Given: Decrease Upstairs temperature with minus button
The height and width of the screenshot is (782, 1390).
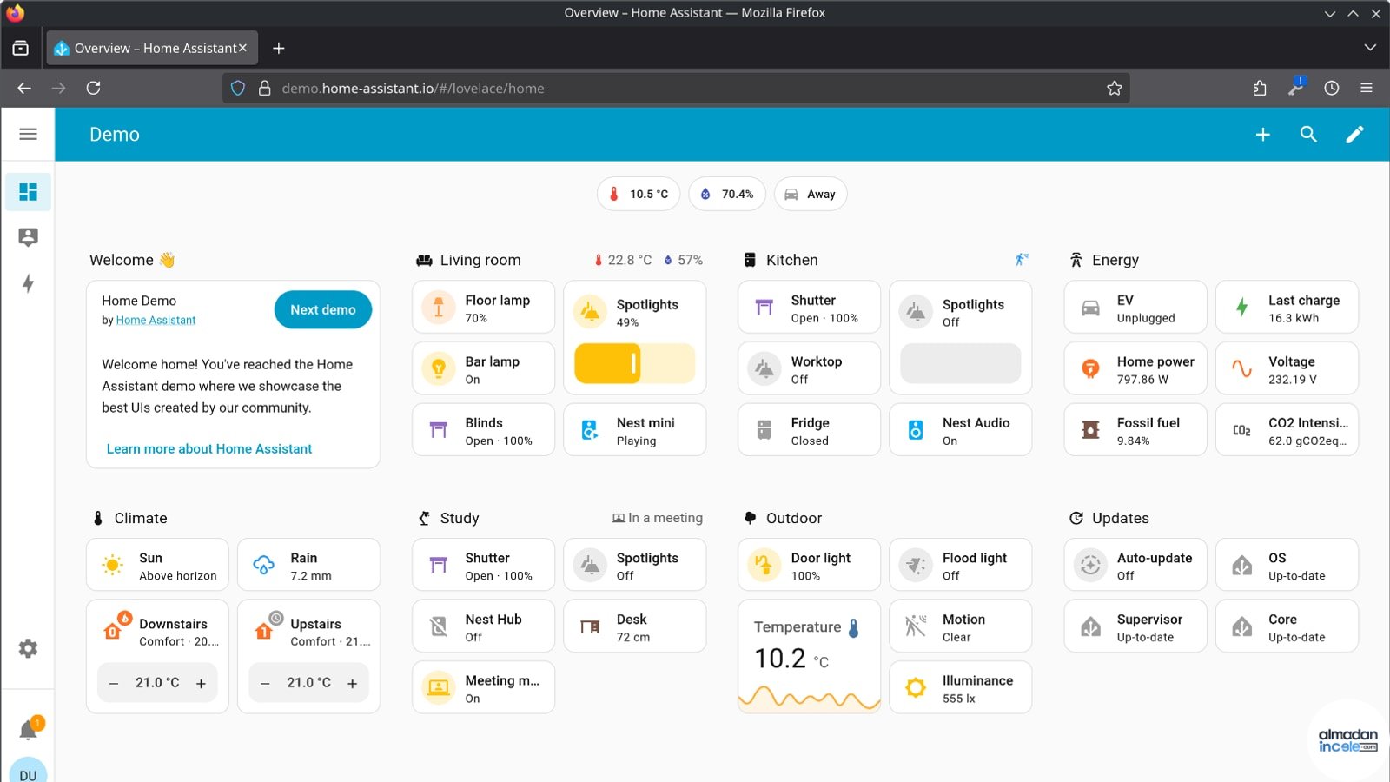Looking at the screenshot, I should (265, 683).
